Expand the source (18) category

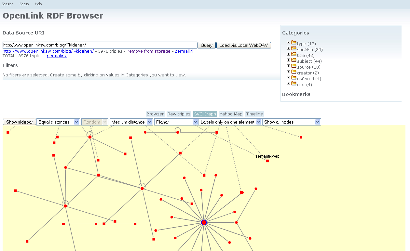pyautogui.click(x=288, y=66)
